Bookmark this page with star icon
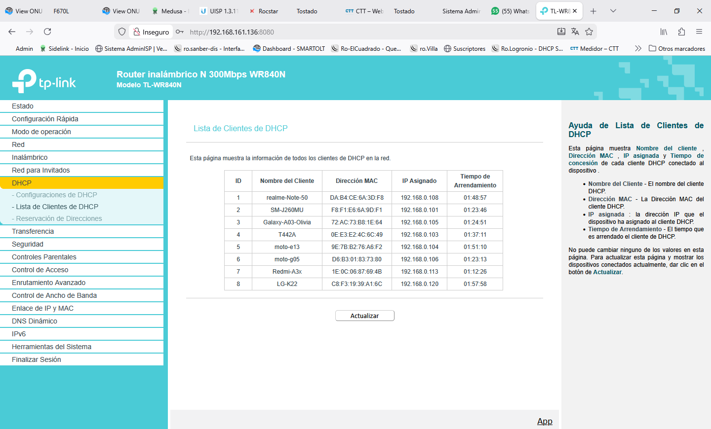Viewport: 711px width, 429px height. point(589,32)
